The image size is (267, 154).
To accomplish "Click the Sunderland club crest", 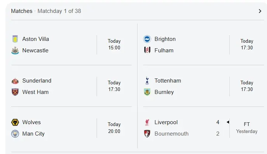I will 15,81.
